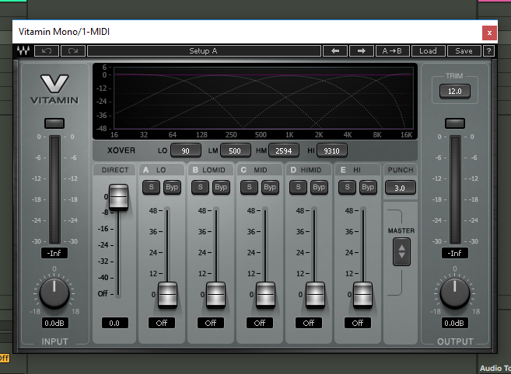Click the A LO Off value box
511x374 pixels.
162,323
